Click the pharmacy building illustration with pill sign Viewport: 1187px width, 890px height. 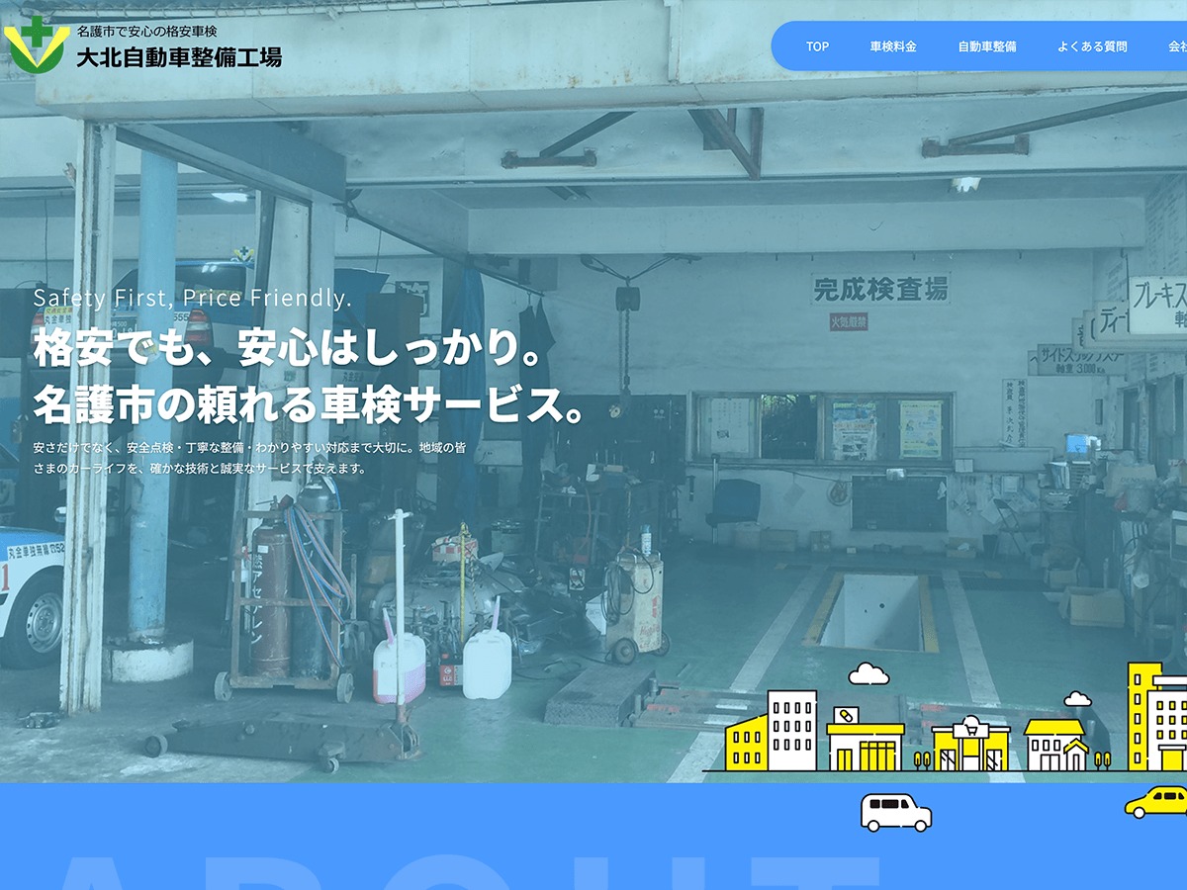coord(866,739)
